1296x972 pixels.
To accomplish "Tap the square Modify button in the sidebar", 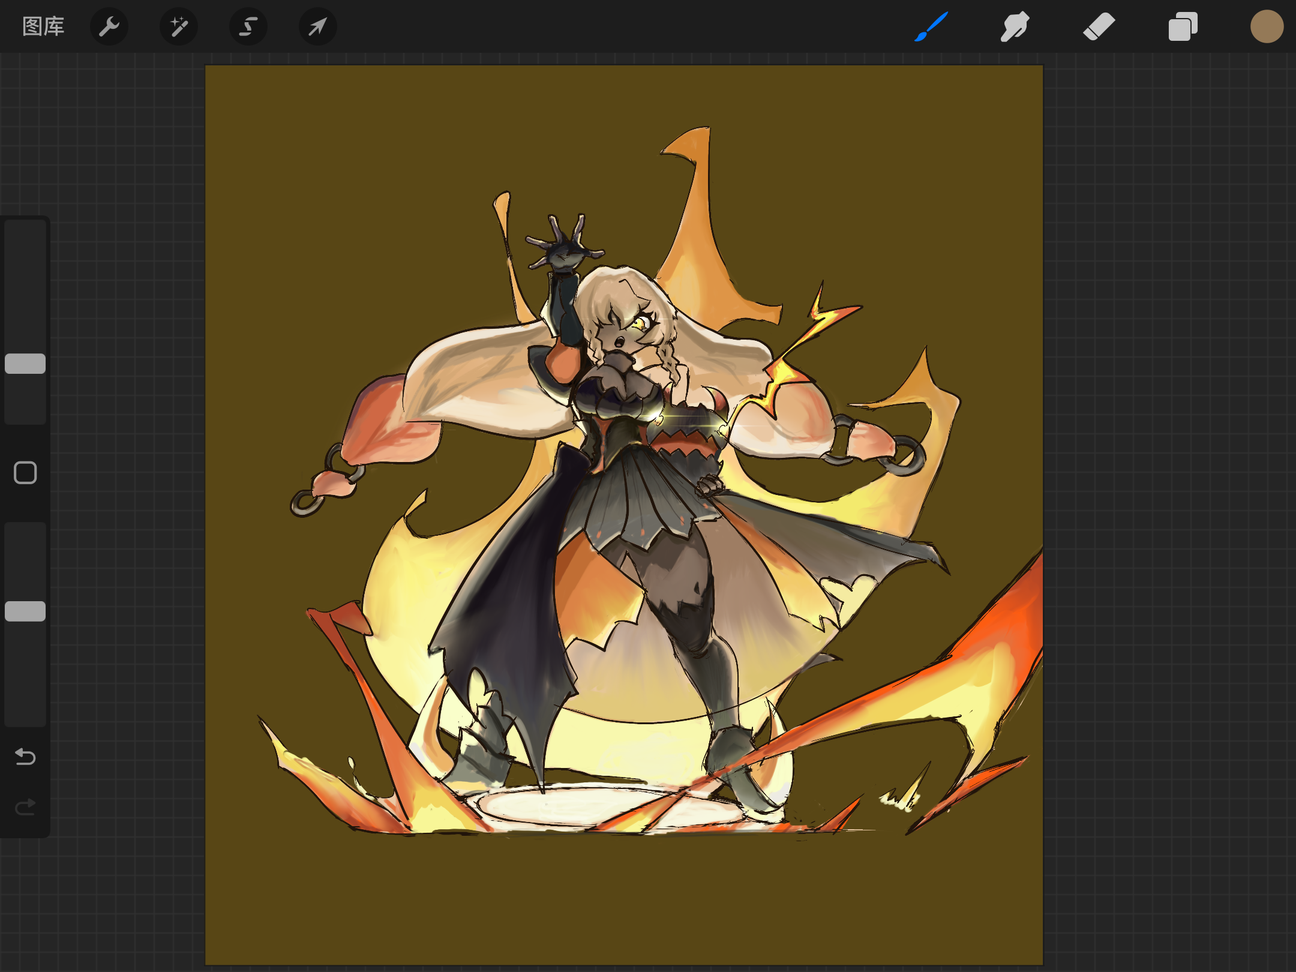I will [x=25, y=473].
